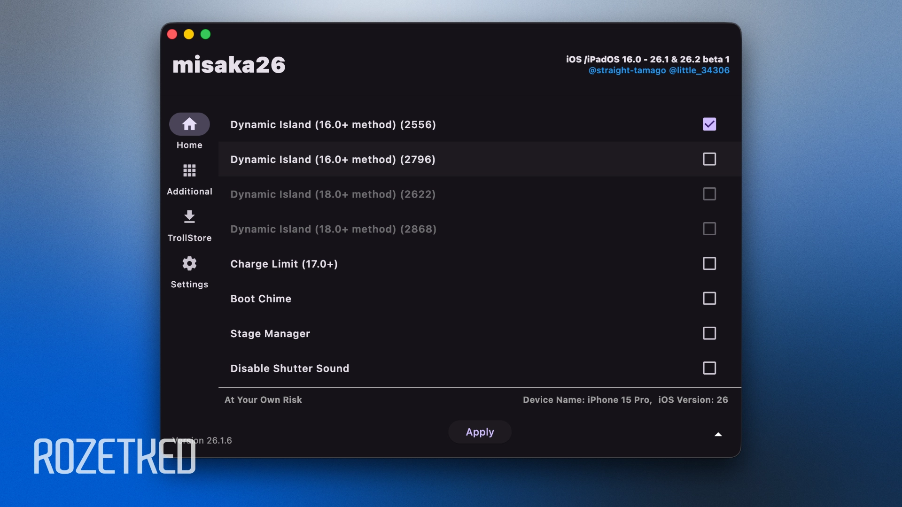Uncheck Dynamic Island (2556) checkbox
The image size is (902, 507).
709,124
